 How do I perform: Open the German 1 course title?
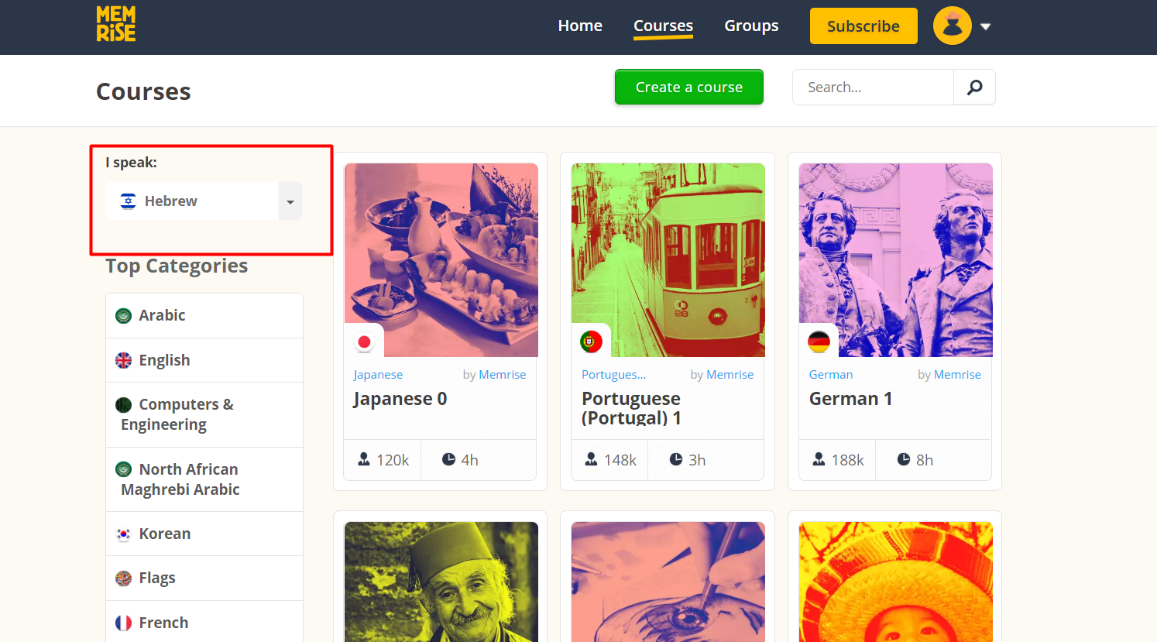pyautogui.click(x=850, y=399)
